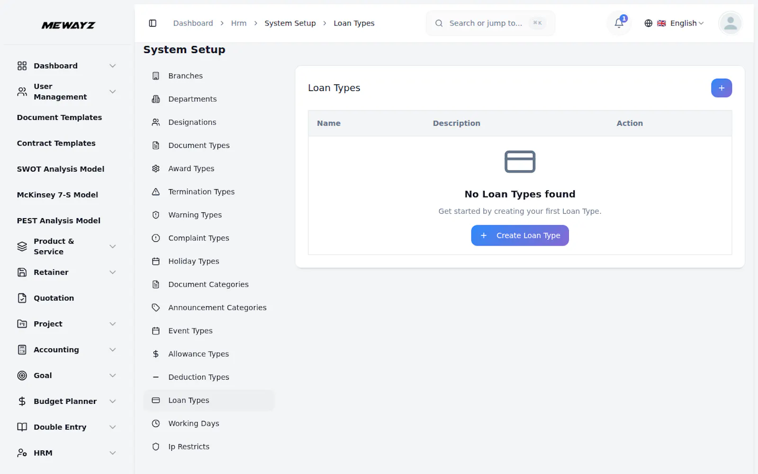Image resolution: width=758 pixels, height=474 pixels.
Task: Go to Hrm breadcrumb link
Action: coord(239,23)
